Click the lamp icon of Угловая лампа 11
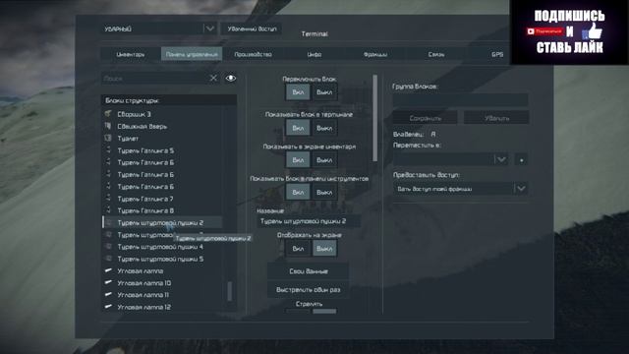 pos(108,295)
